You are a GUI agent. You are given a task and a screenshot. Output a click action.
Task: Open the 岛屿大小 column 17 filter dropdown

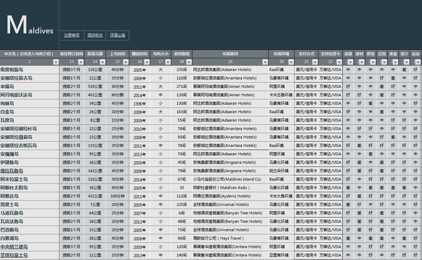(168, 62)
